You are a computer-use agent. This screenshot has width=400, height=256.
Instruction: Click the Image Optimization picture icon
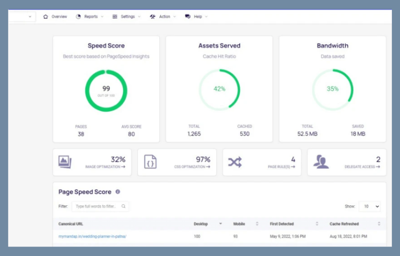tap(65, 162)
